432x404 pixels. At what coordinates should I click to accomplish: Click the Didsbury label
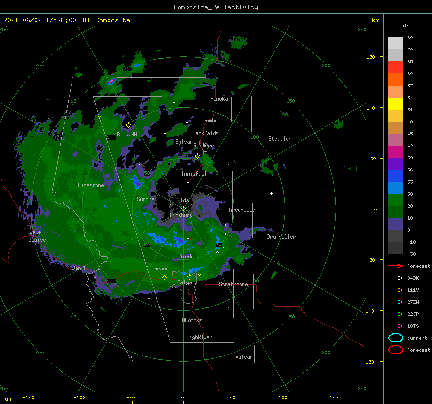[181, 215]
